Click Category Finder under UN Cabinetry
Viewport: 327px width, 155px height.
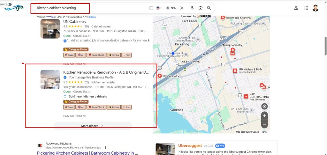76,49
